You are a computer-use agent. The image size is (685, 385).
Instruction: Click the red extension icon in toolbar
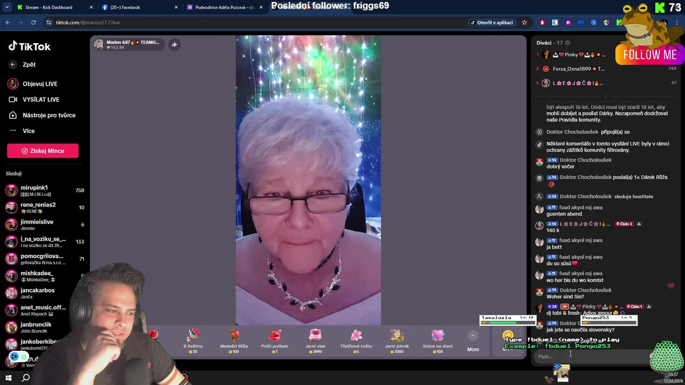pyautogui.click(x=542, y=22)
